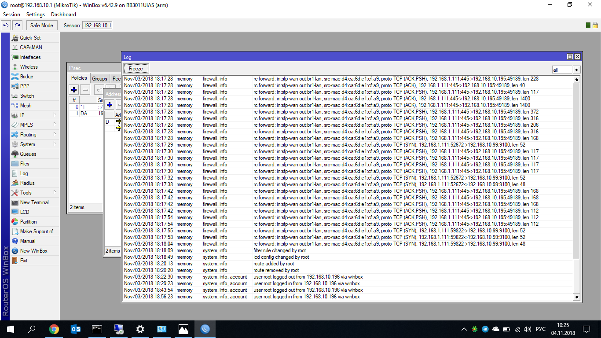Open the log topics dropdown arrow

(x=576, y=70)
